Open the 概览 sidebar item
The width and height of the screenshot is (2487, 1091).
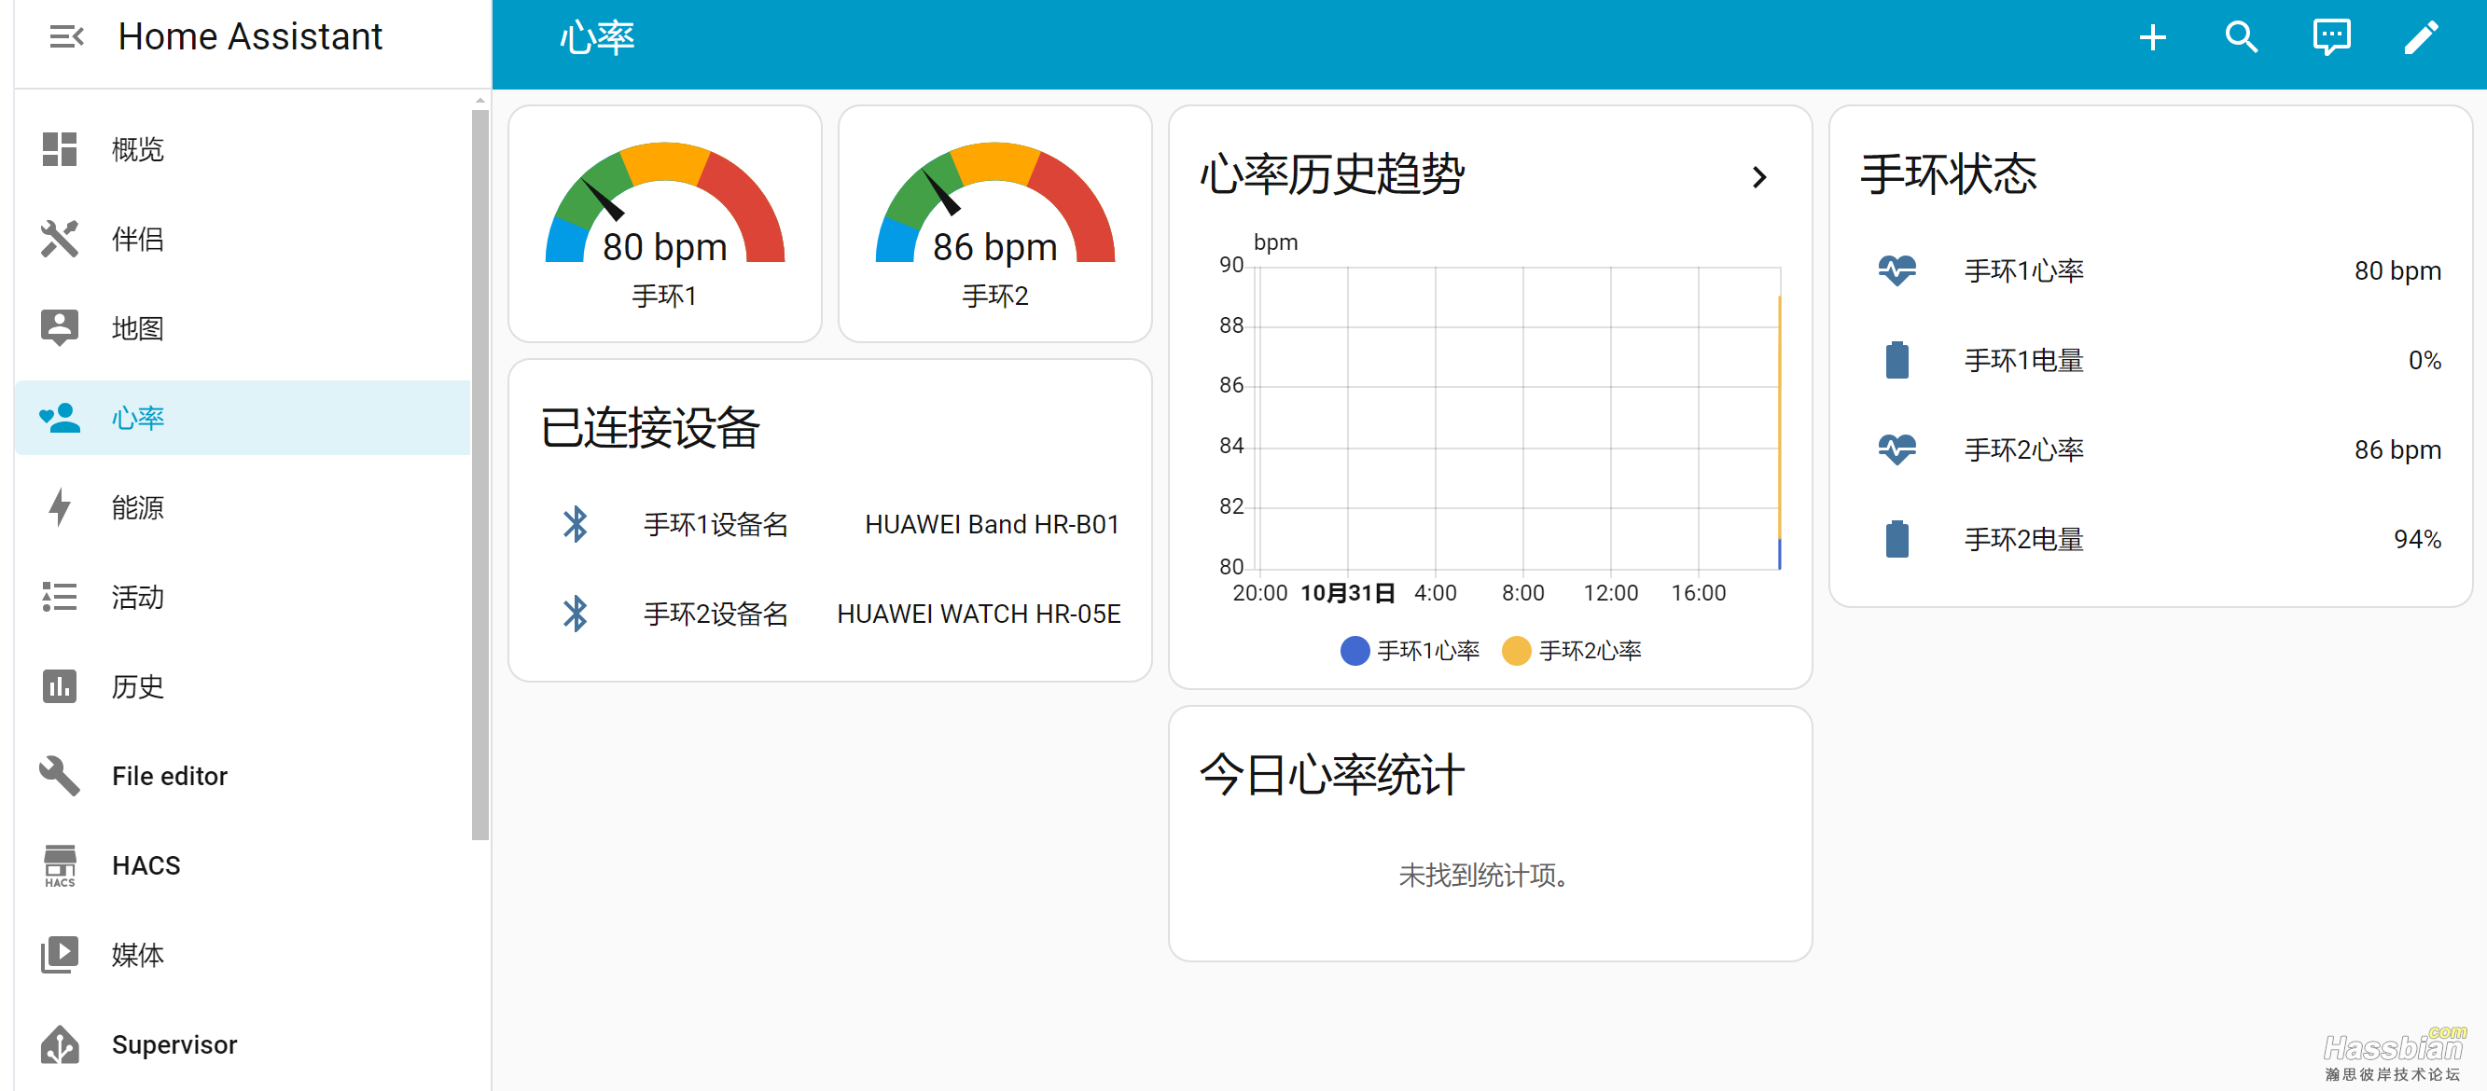137,149
